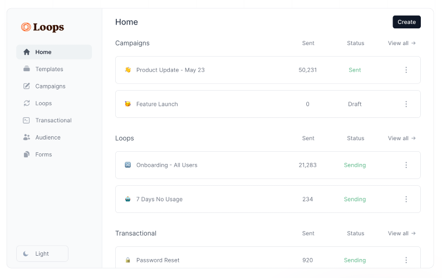Viewport: 442px width, 278px height.
Task: Open the Audience sidebar item
Action: tap(48, 137)
